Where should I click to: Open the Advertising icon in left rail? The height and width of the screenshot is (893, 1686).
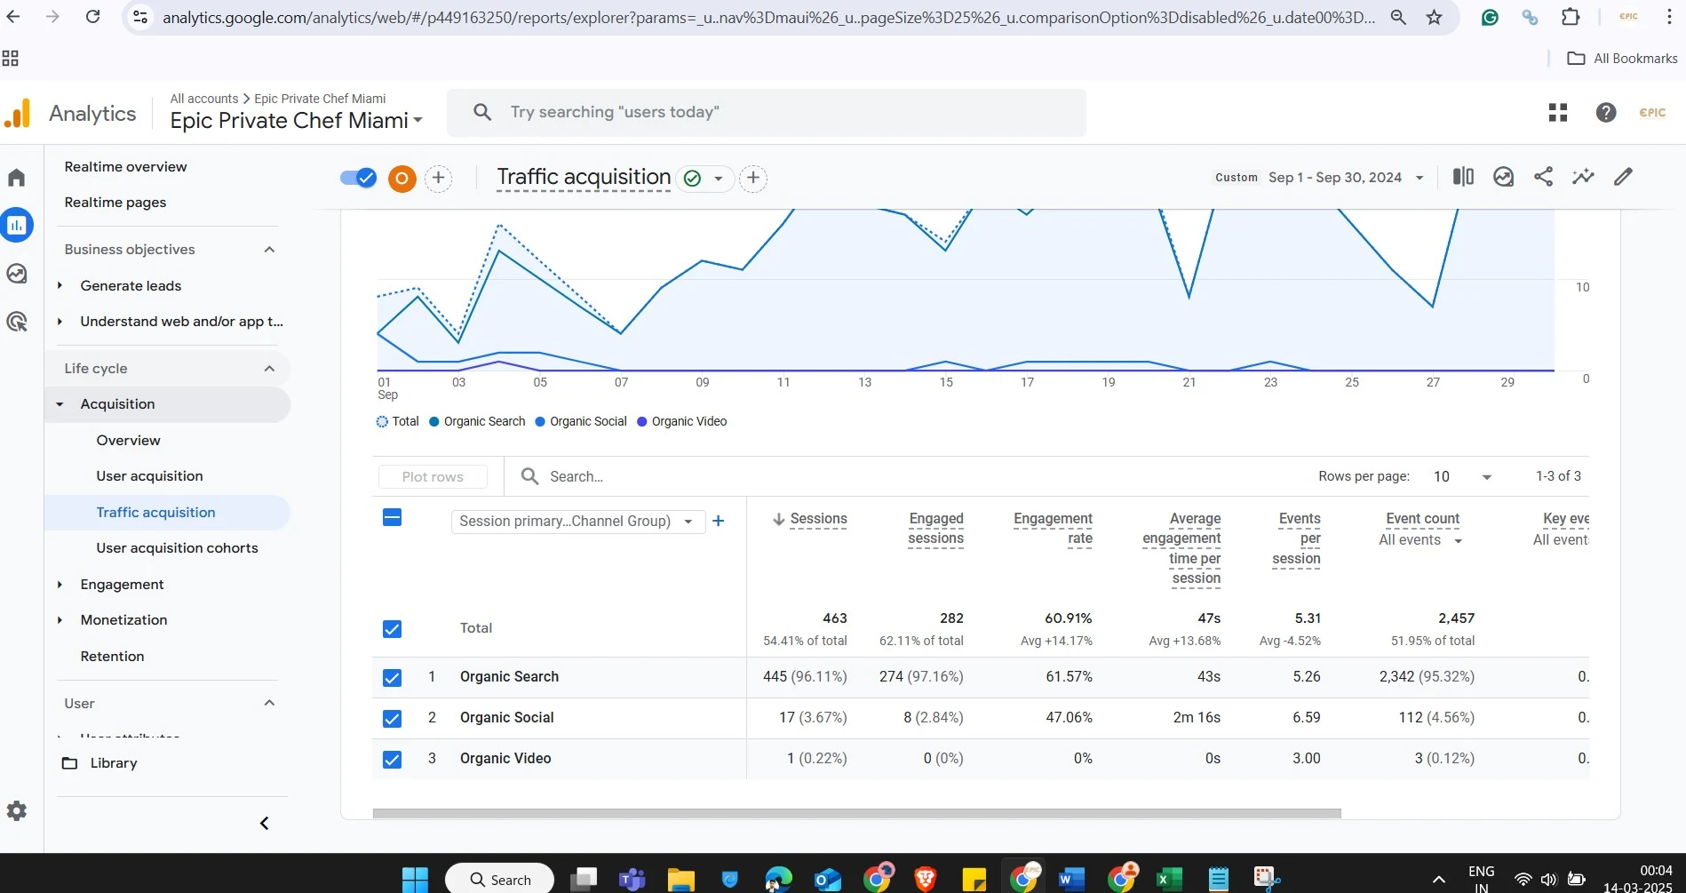17,322
